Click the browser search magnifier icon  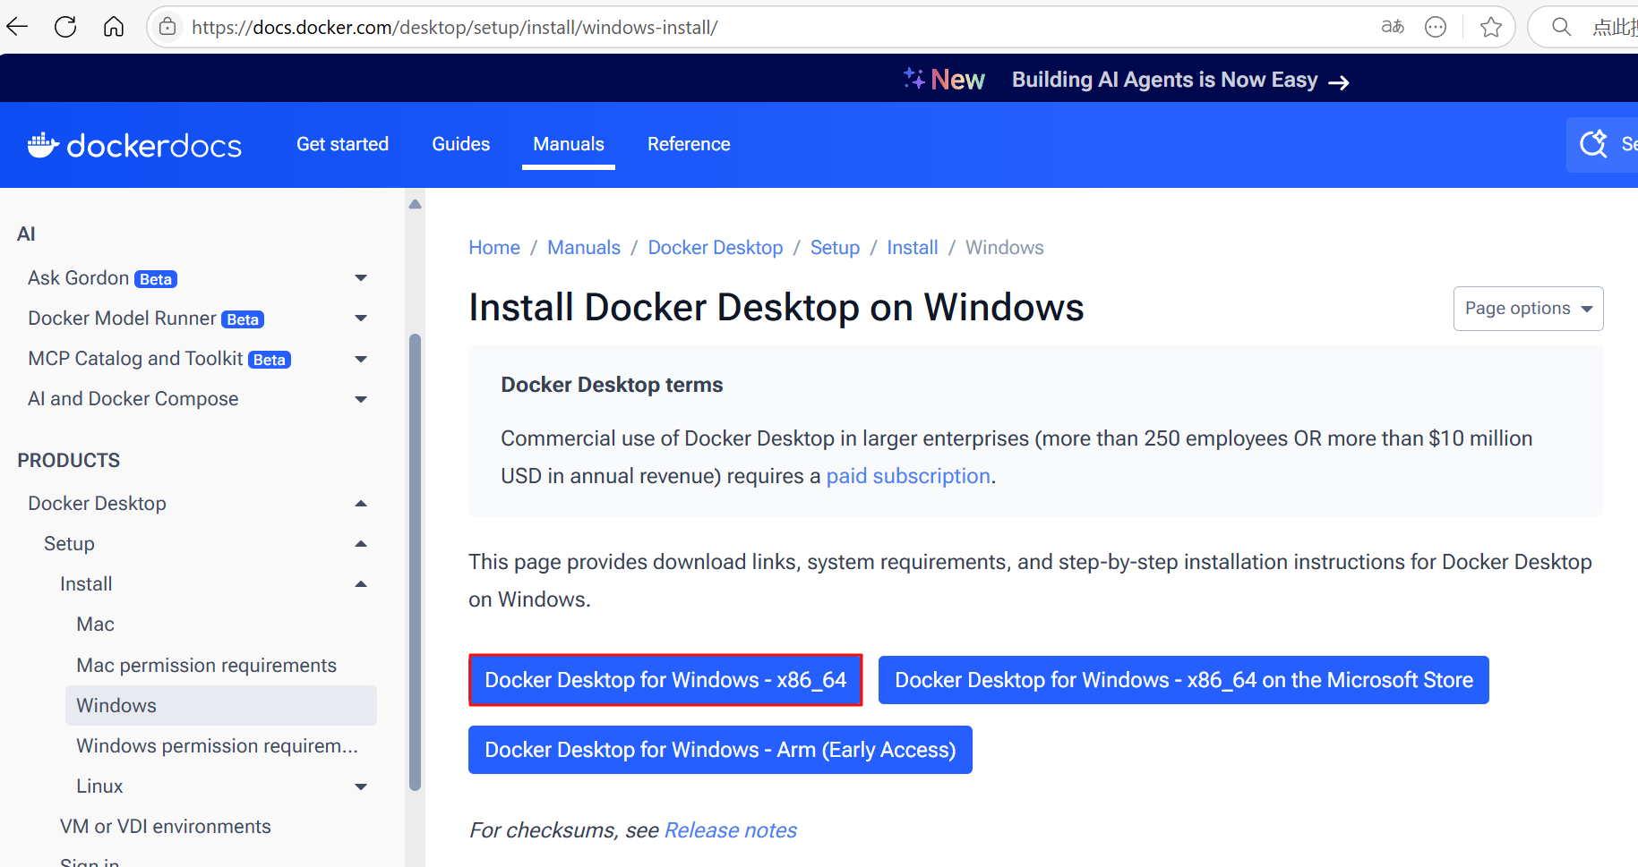pyautogui.click(x=1561, y=27)
